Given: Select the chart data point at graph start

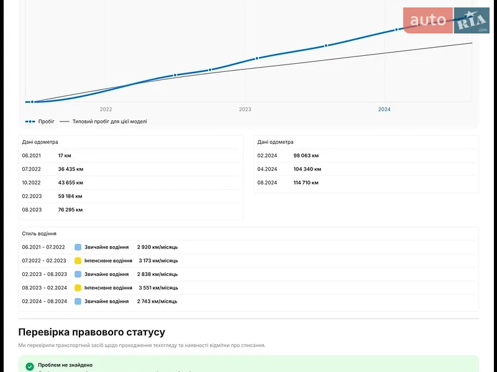Looking at the screenshot, I should point(32,102).
